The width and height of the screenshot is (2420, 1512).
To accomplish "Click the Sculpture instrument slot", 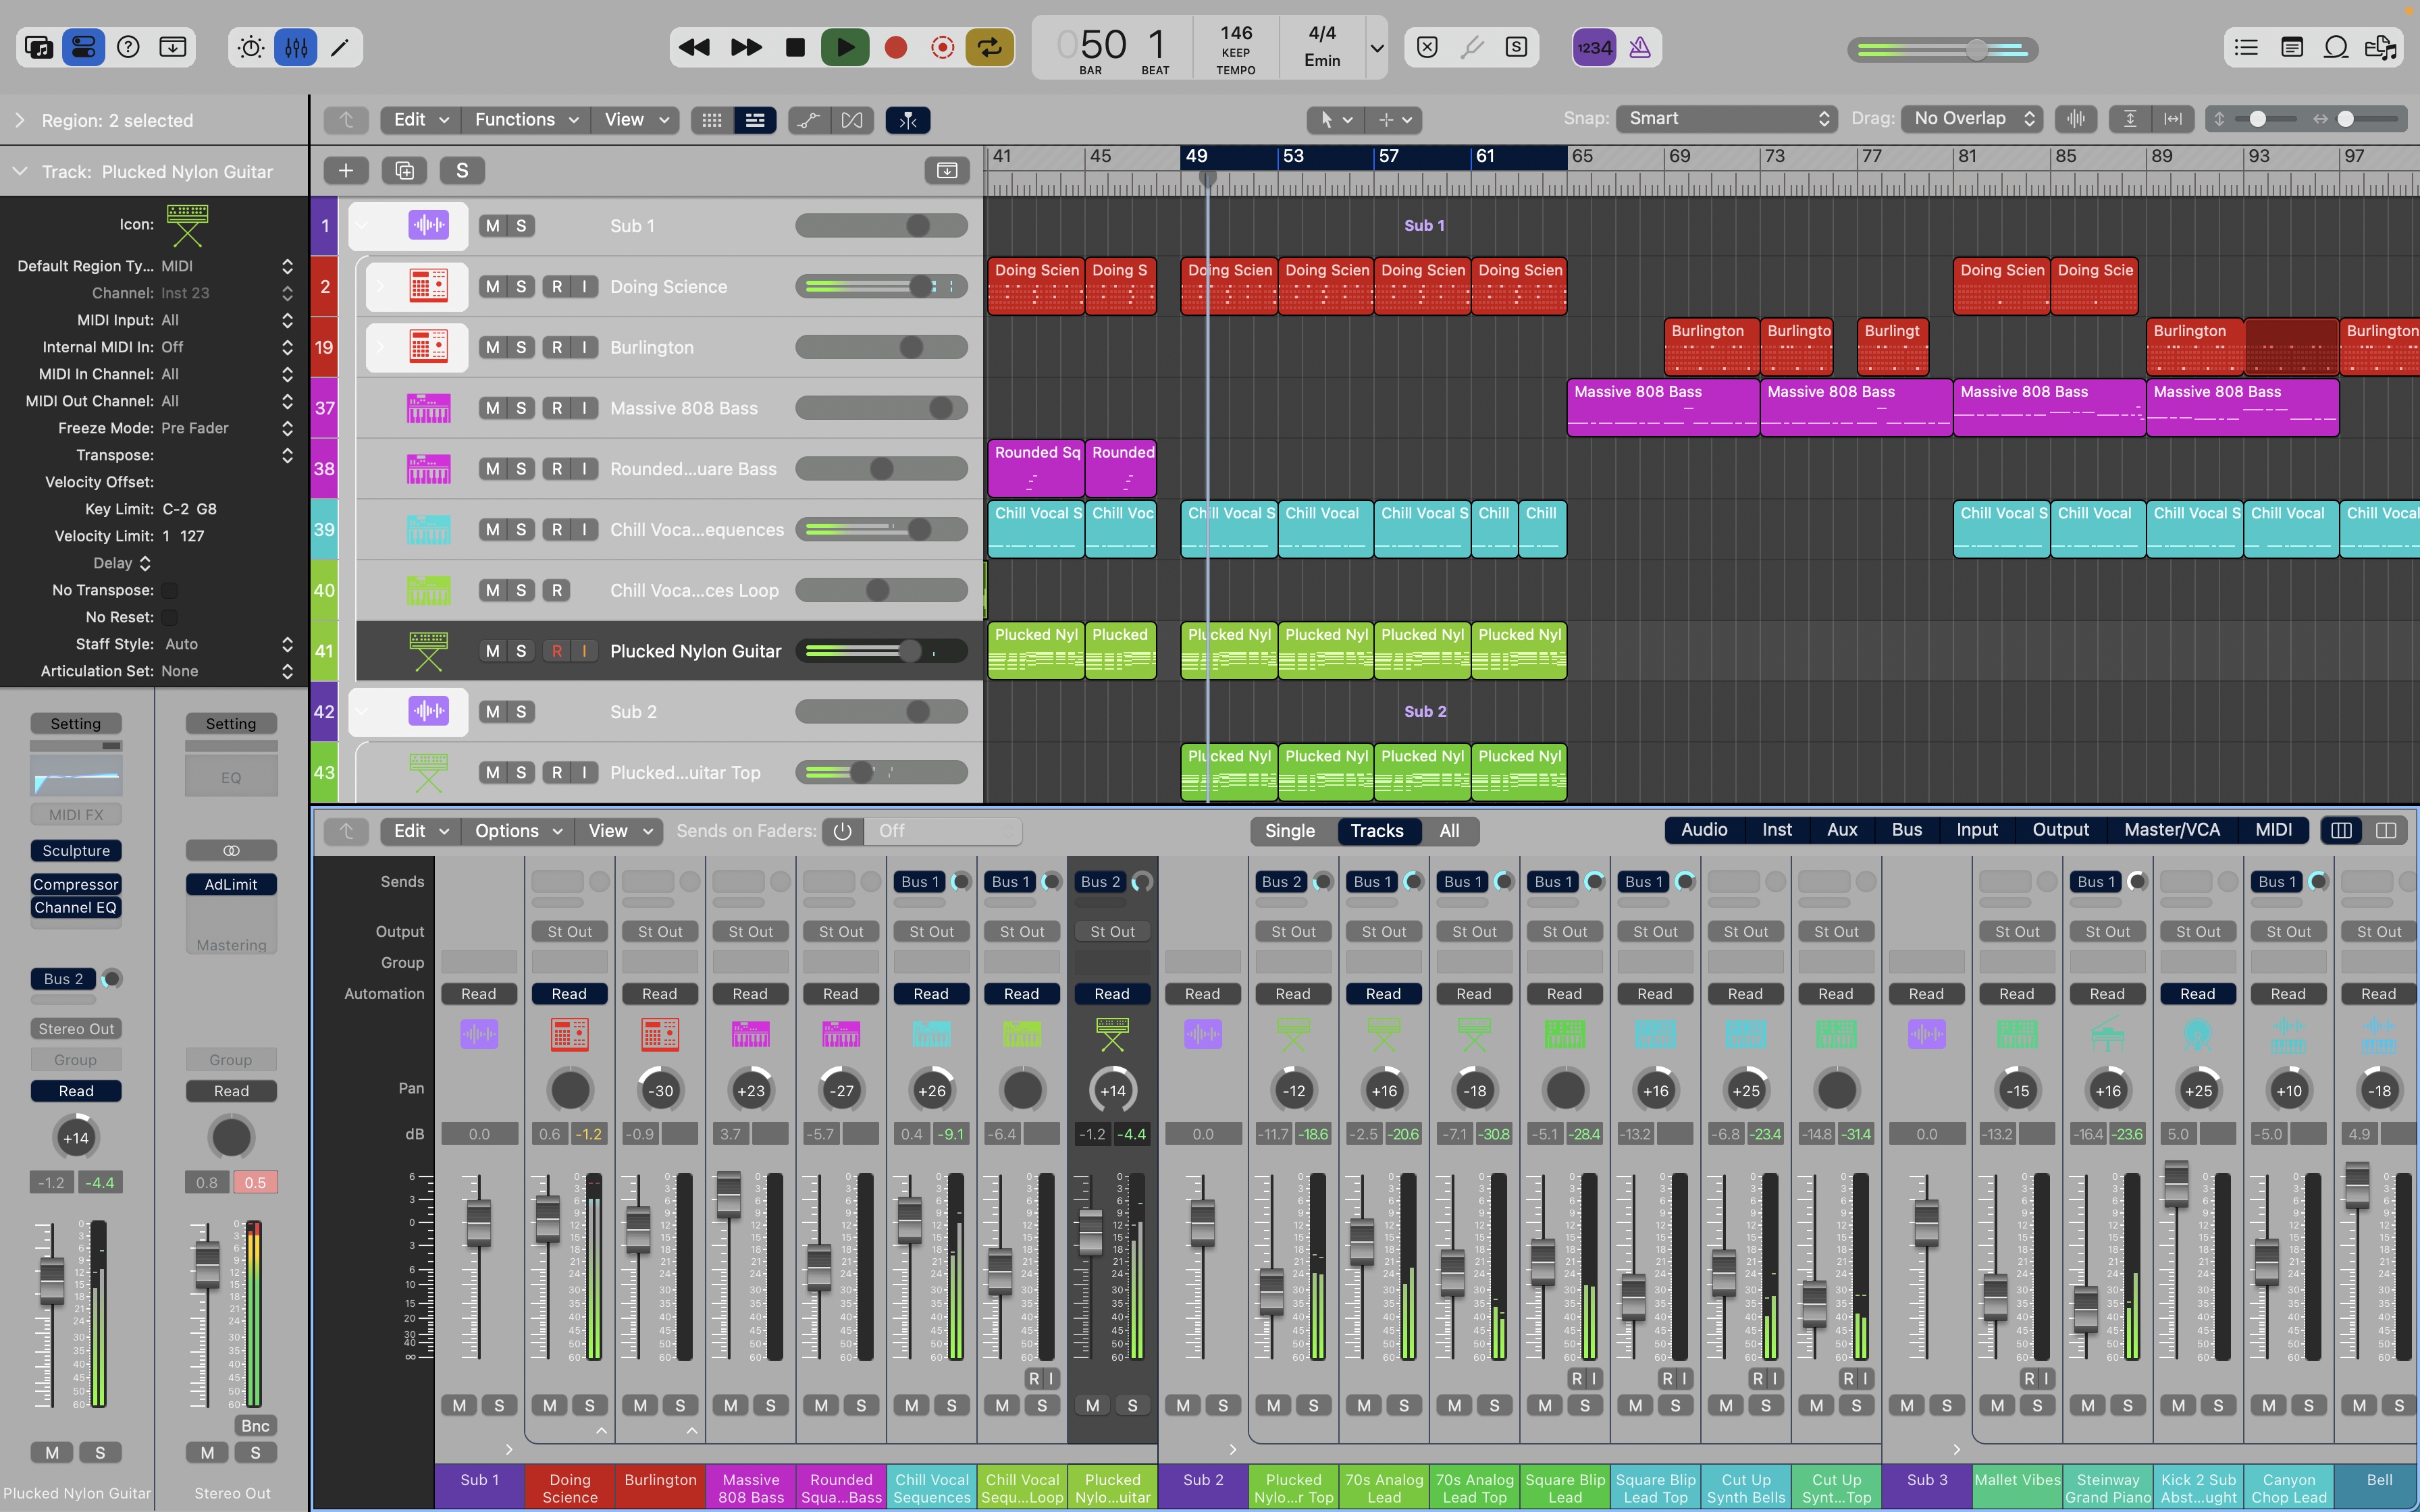I will tap(76, 851).
